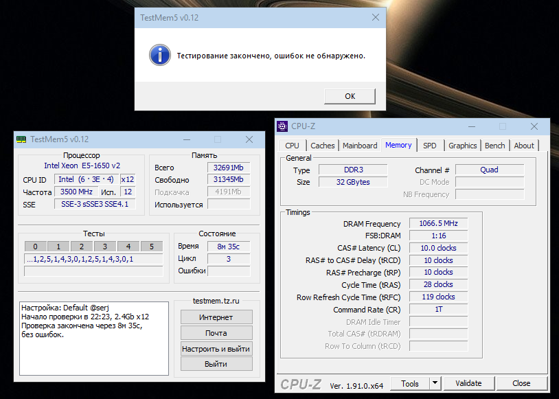The width and height of the screenshot is (559, 399).
Task: Click the Выйти button in TestMem5
Action: (216, 364)
